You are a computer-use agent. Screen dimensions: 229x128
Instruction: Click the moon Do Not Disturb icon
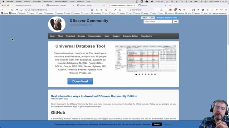coord(176,1)
